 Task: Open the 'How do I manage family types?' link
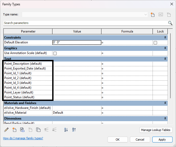tap(23, 138)
